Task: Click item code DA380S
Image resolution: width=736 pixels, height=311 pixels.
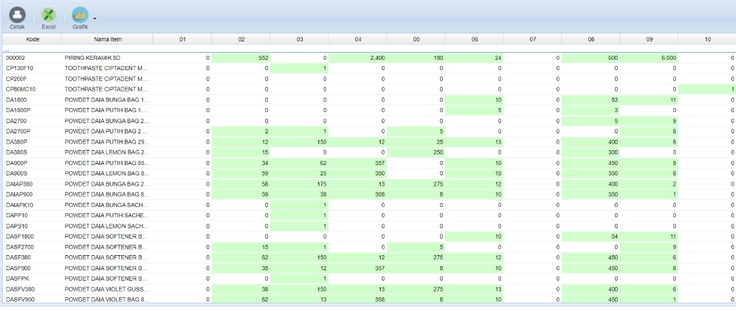Action: pos(17,152)
